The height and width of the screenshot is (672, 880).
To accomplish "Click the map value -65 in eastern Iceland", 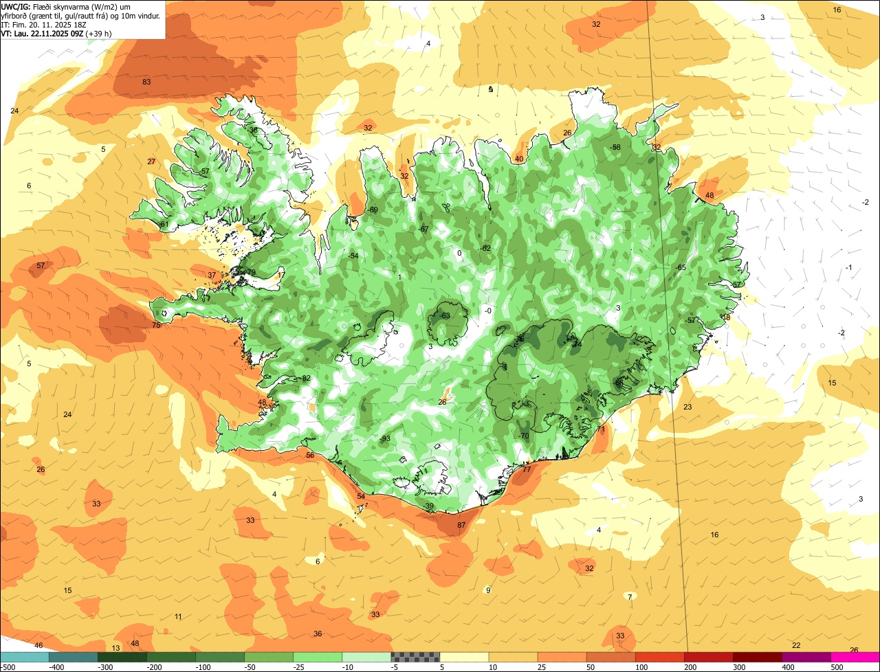I will click(x=680, y=267).
